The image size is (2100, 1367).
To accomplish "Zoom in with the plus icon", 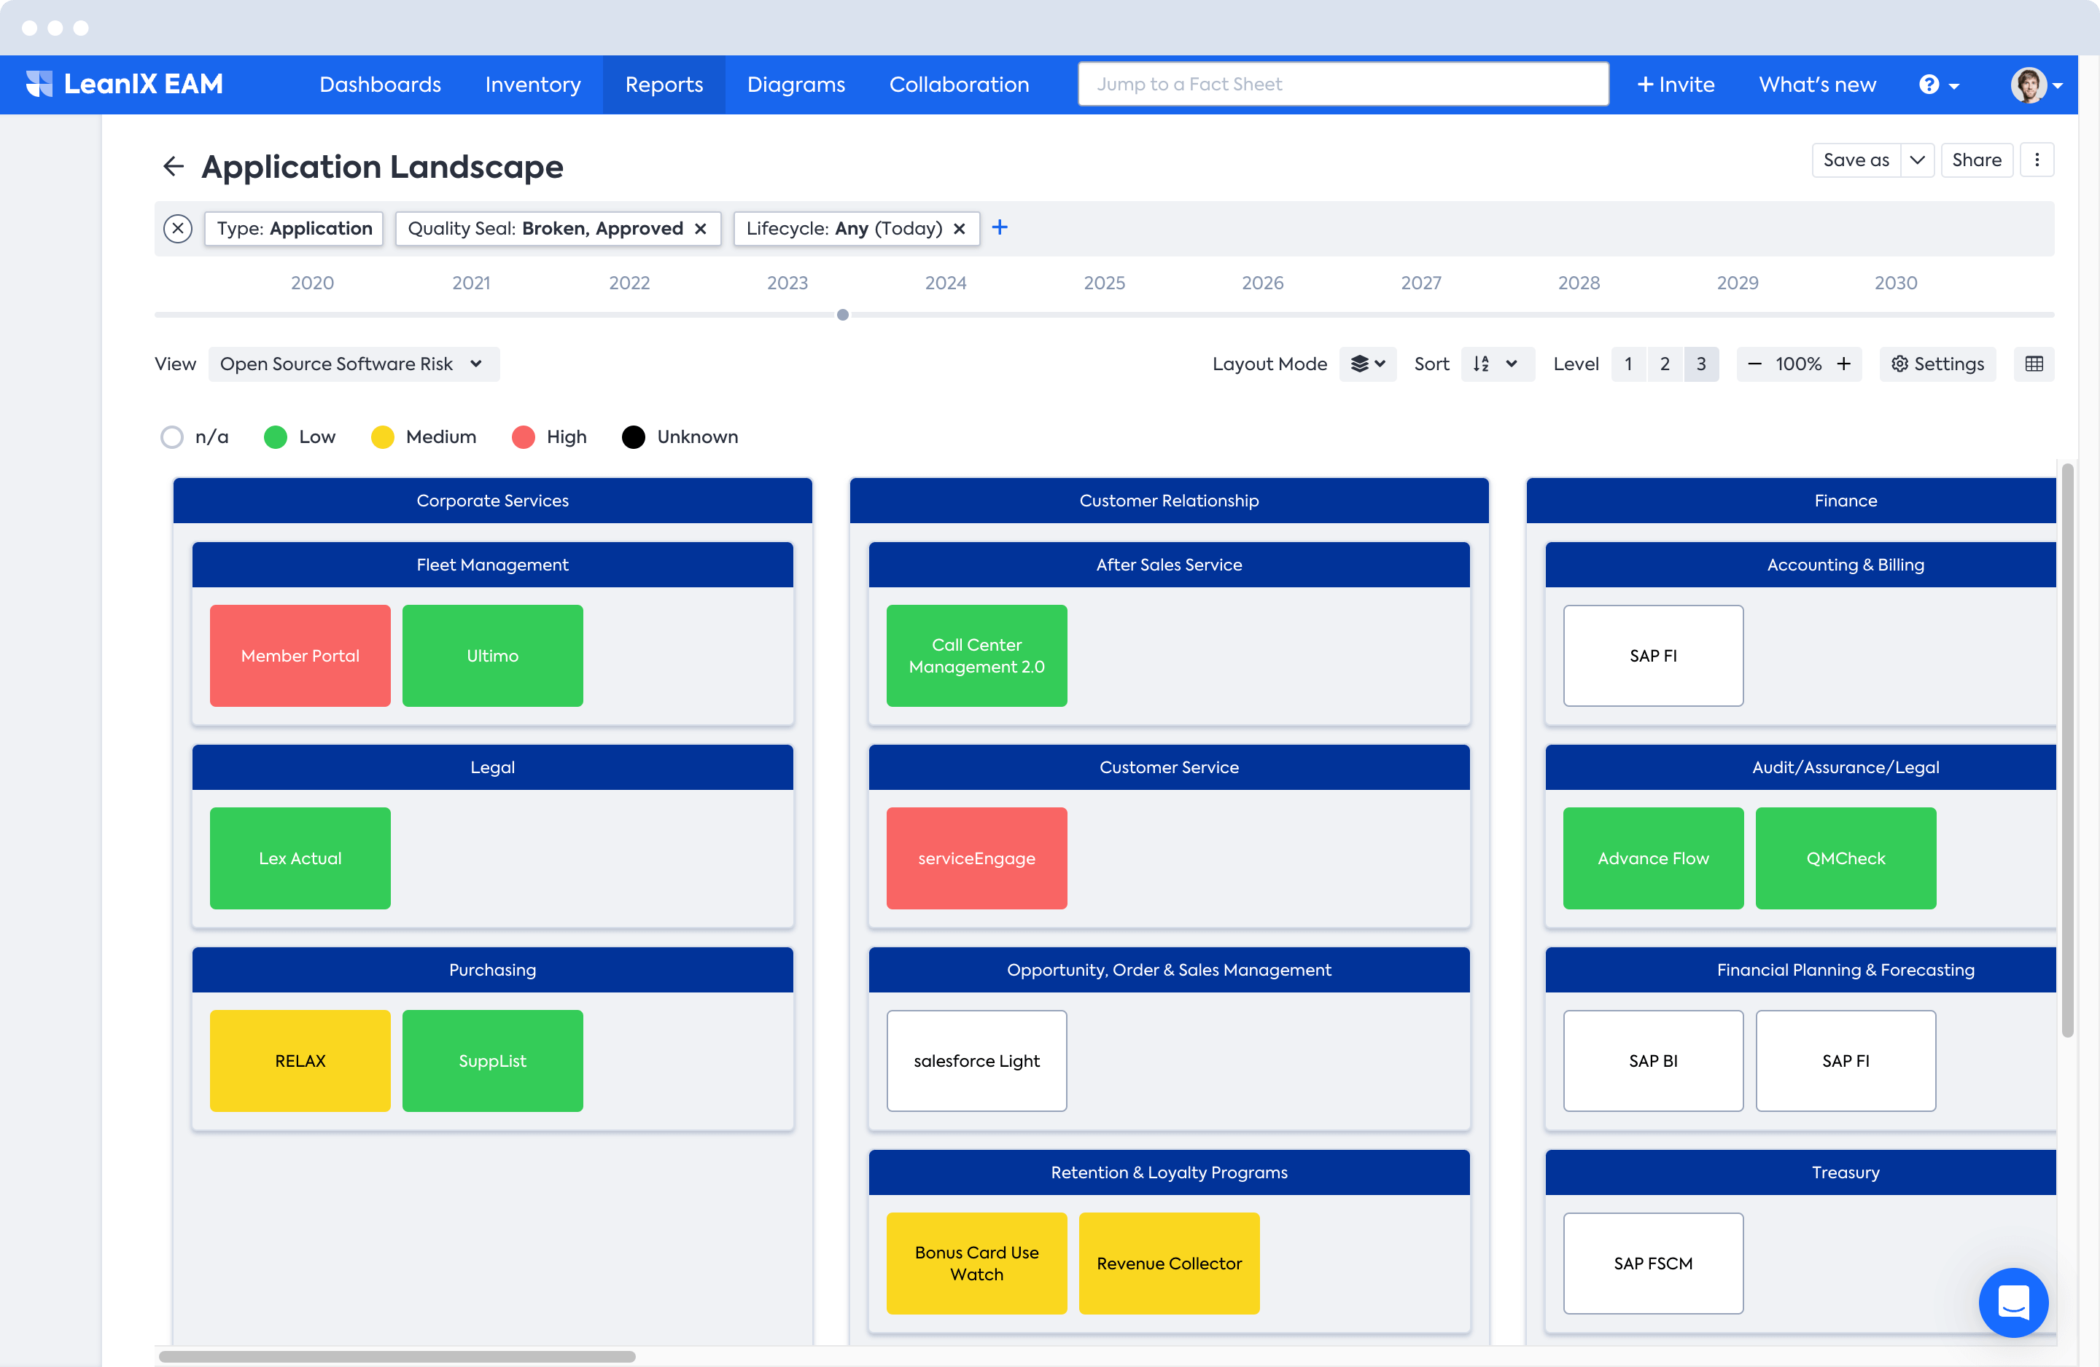I will coord(1843,364).
